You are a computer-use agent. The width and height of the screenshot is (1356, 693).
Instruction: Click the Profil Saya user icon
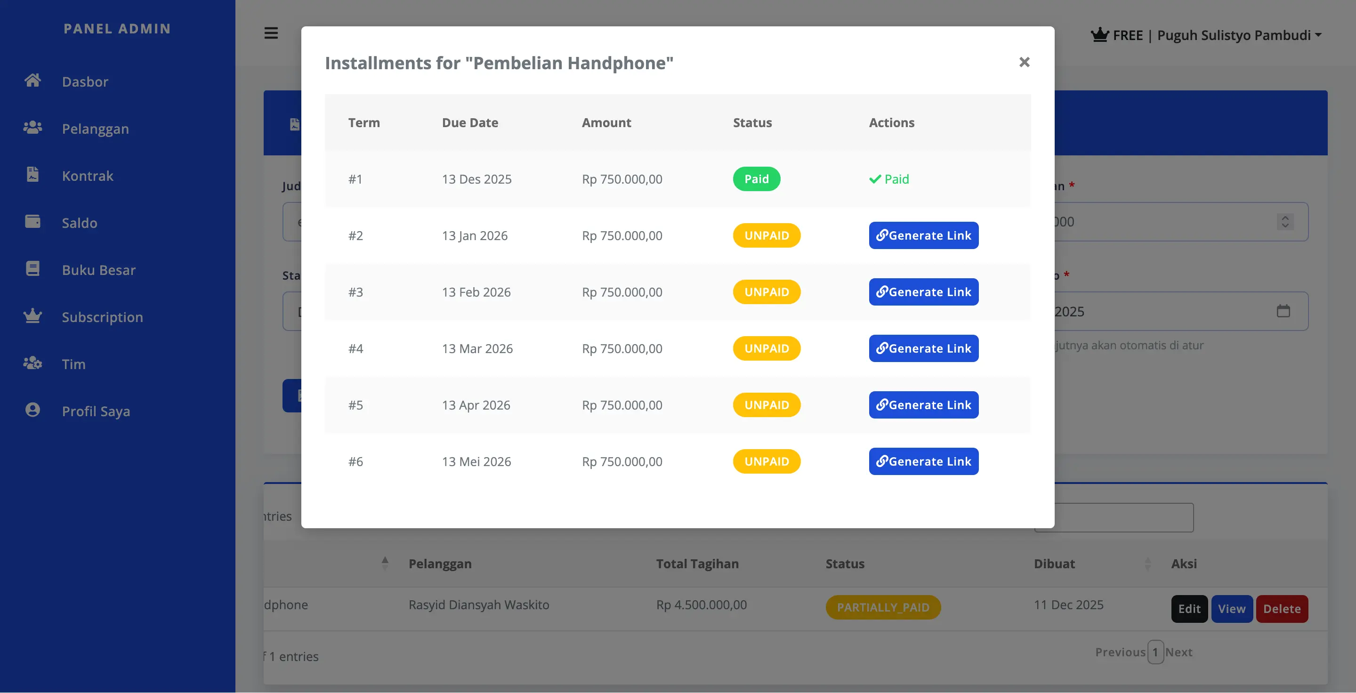(x=33, y=410)
